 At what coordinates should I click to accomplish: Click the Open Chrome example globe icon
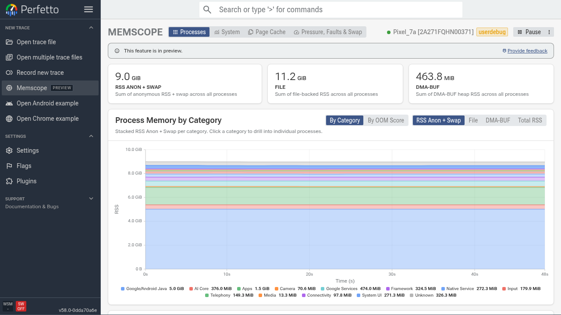(9, 119)
